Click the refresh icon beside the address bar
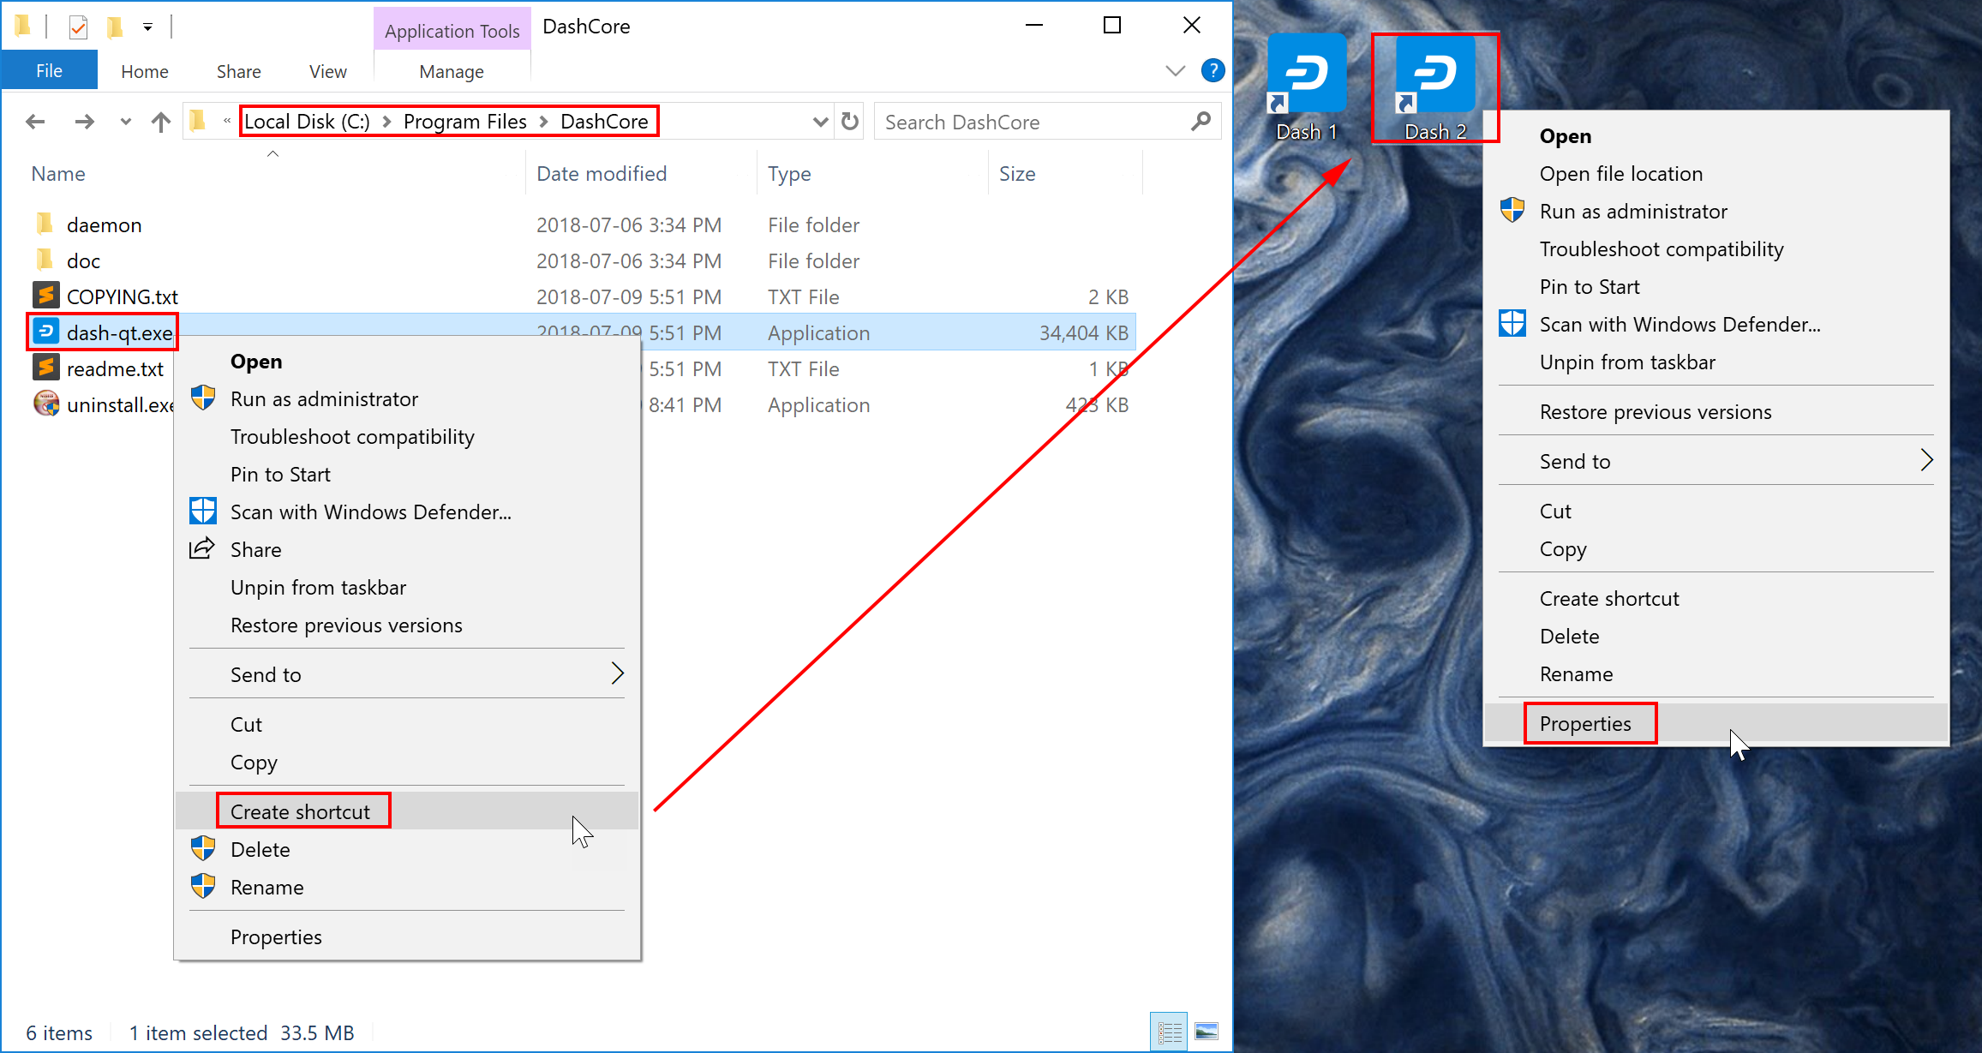 tap(850, 122)
